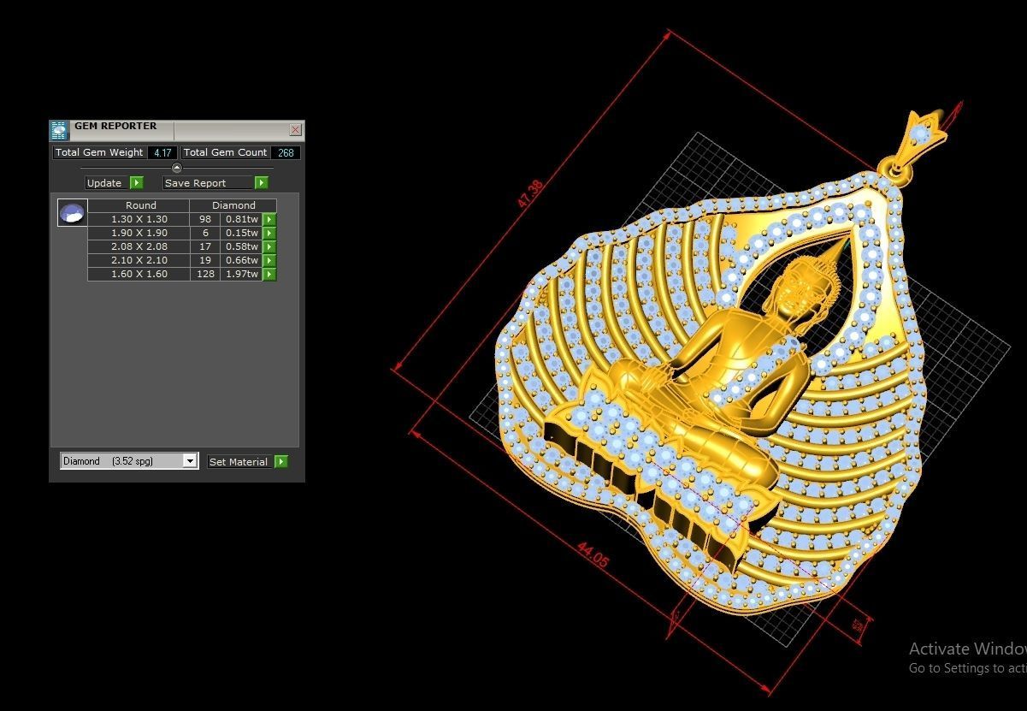Click the GEM REPORTER title bar text
Viewport: 1027px width, 711px height.
coord(115,126)
